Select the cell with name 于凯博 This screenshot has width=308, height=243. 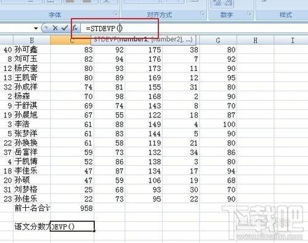click(31, 162)
